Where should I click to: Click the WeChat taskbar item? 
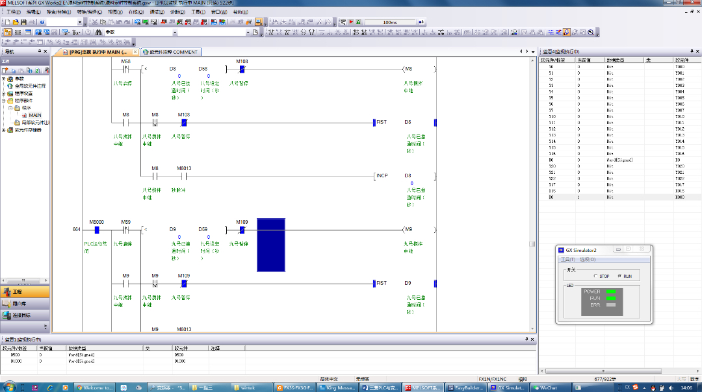[x=550, y=387]
